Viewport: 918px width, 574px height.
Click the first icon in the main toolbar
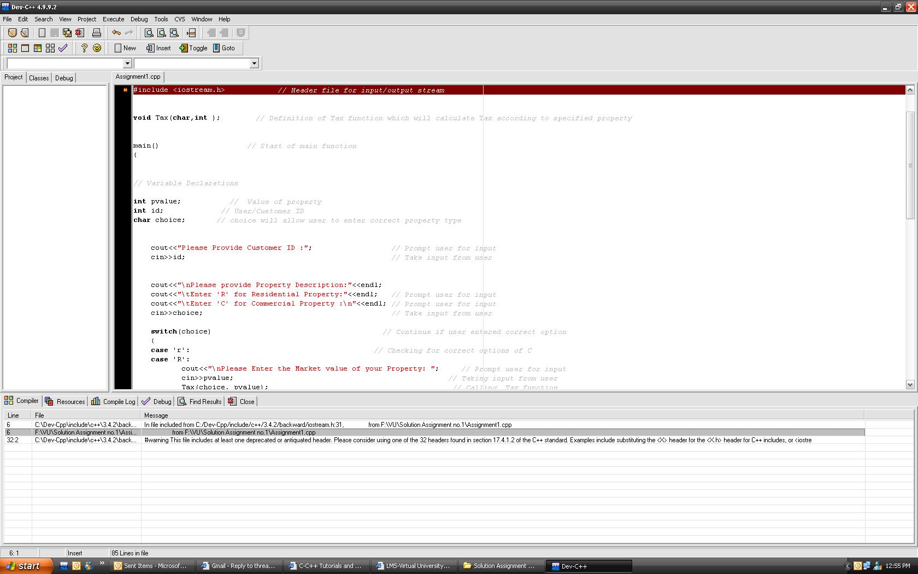12,33
